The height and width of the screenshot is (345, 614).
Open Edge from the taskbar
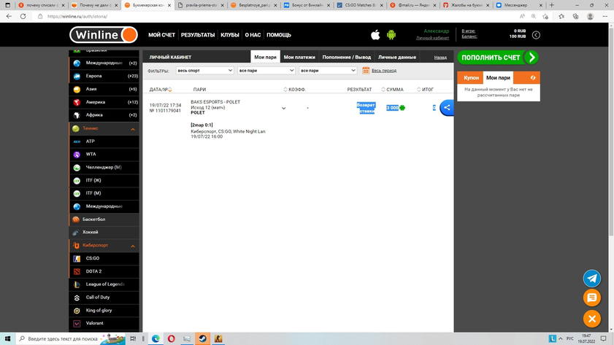156,338
